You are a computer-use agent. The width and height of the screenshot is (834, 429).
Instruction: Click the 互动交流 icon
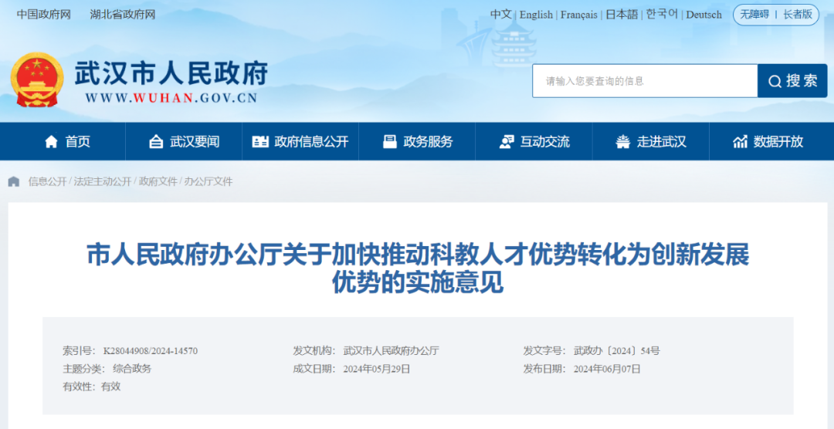tap(507, 142)
